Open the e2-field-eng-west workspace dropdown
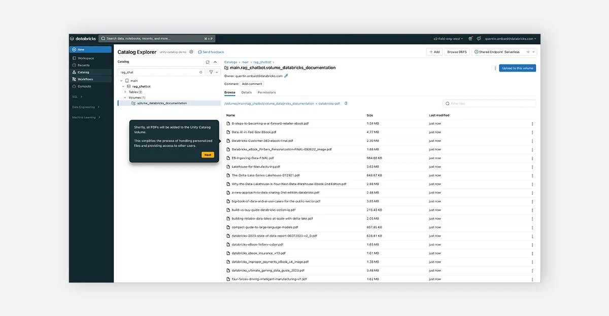 pos(448,39)
